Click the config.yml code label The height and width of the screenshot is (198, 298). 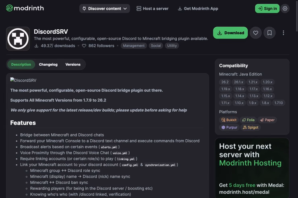pyautogui.click(x=130, y=165)
